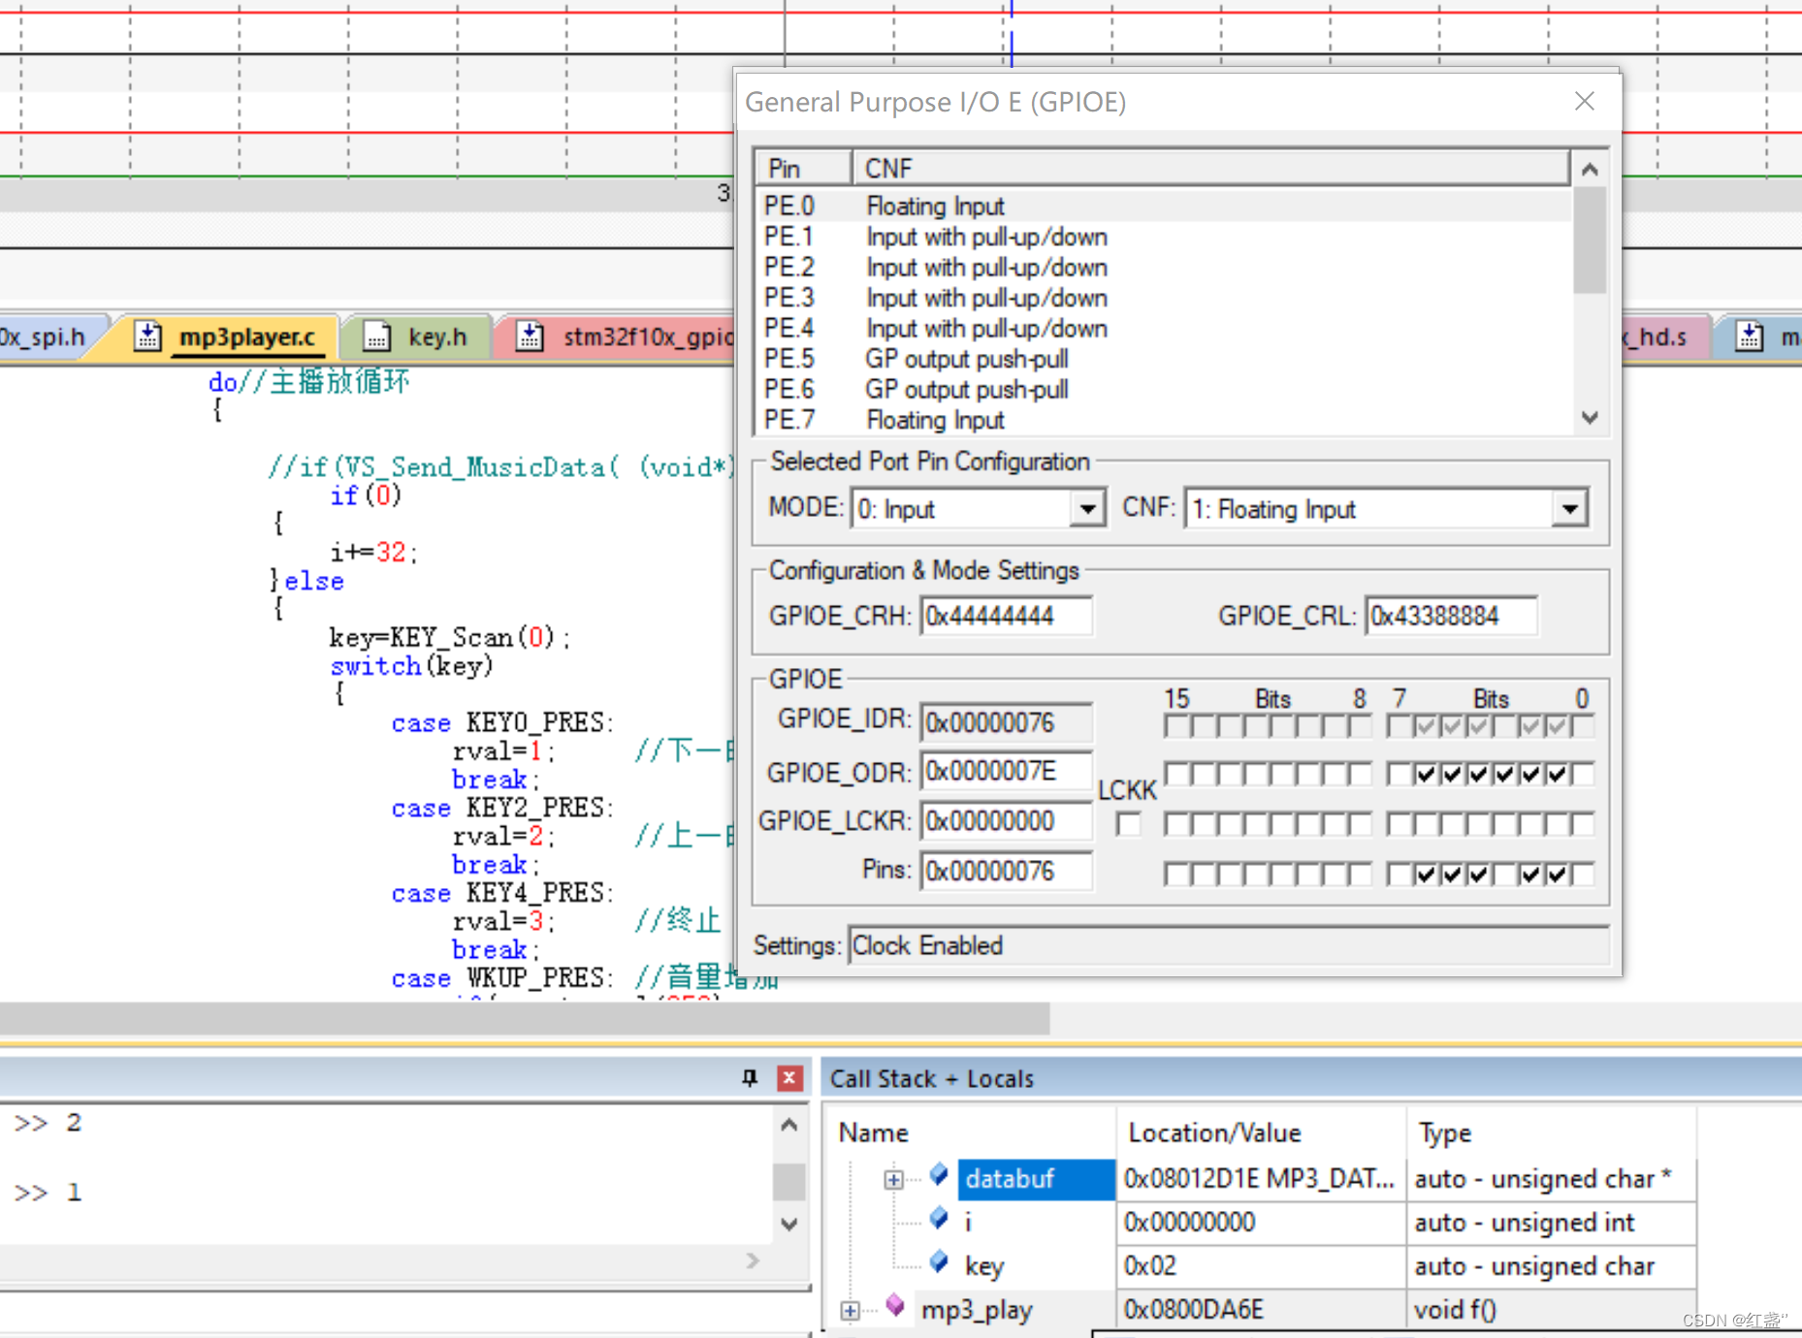
Task: Close the command window with red X
Action: (790, 1077)
